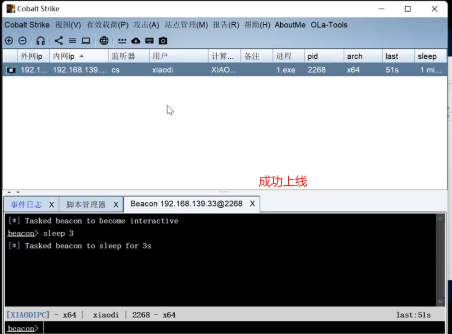Image resolution: width=452 pixels, height=334 pixels.
Task: Sort by the arch column header
Action: click(363, 56)
